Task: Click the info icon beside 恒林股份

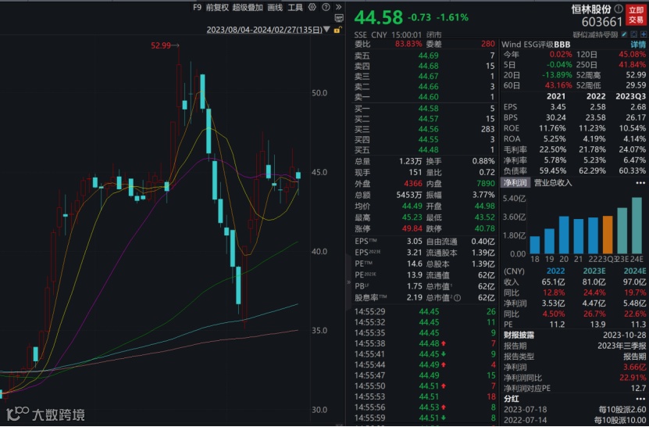Action: (x=619, y=9)
